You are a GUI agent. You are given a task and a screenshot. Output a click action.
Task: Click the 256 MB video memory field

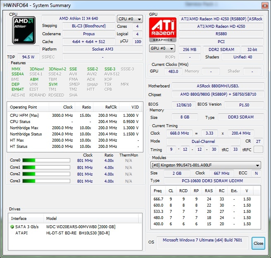tap(190, 49)
